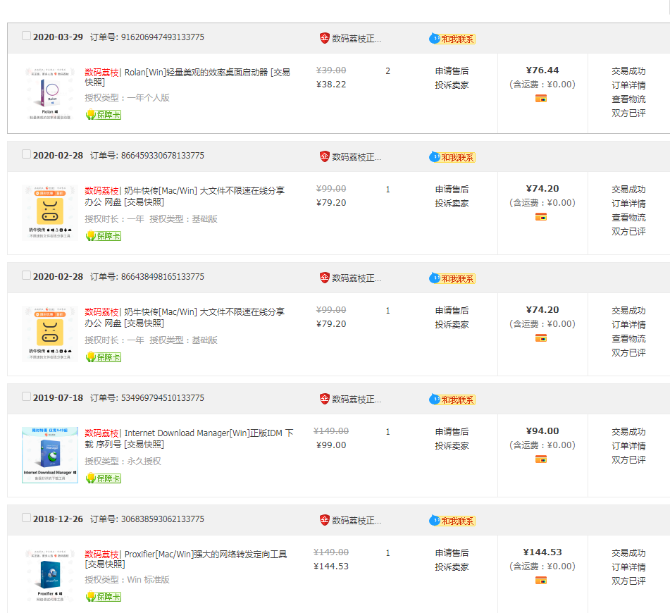This screenshot has width=670, height=613.
Task: Click 查看物流 for order 866438498165133775
Action: coord(628,339)
